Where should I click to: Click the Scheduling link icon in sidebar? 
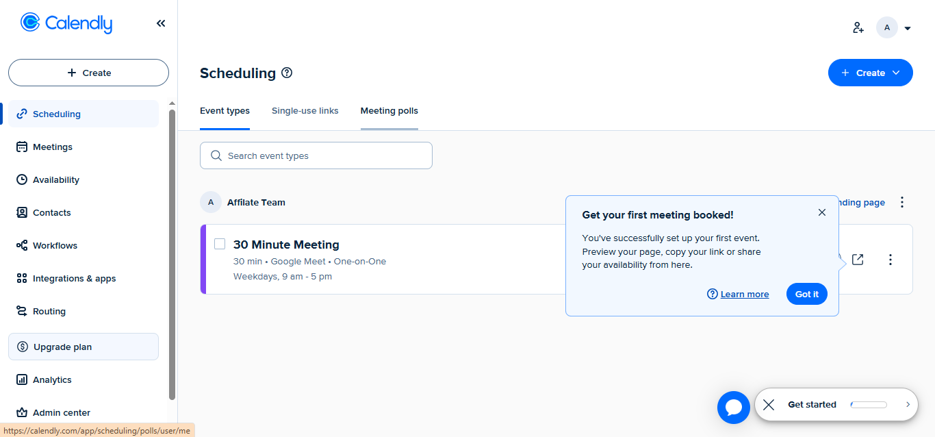(22, 114)
